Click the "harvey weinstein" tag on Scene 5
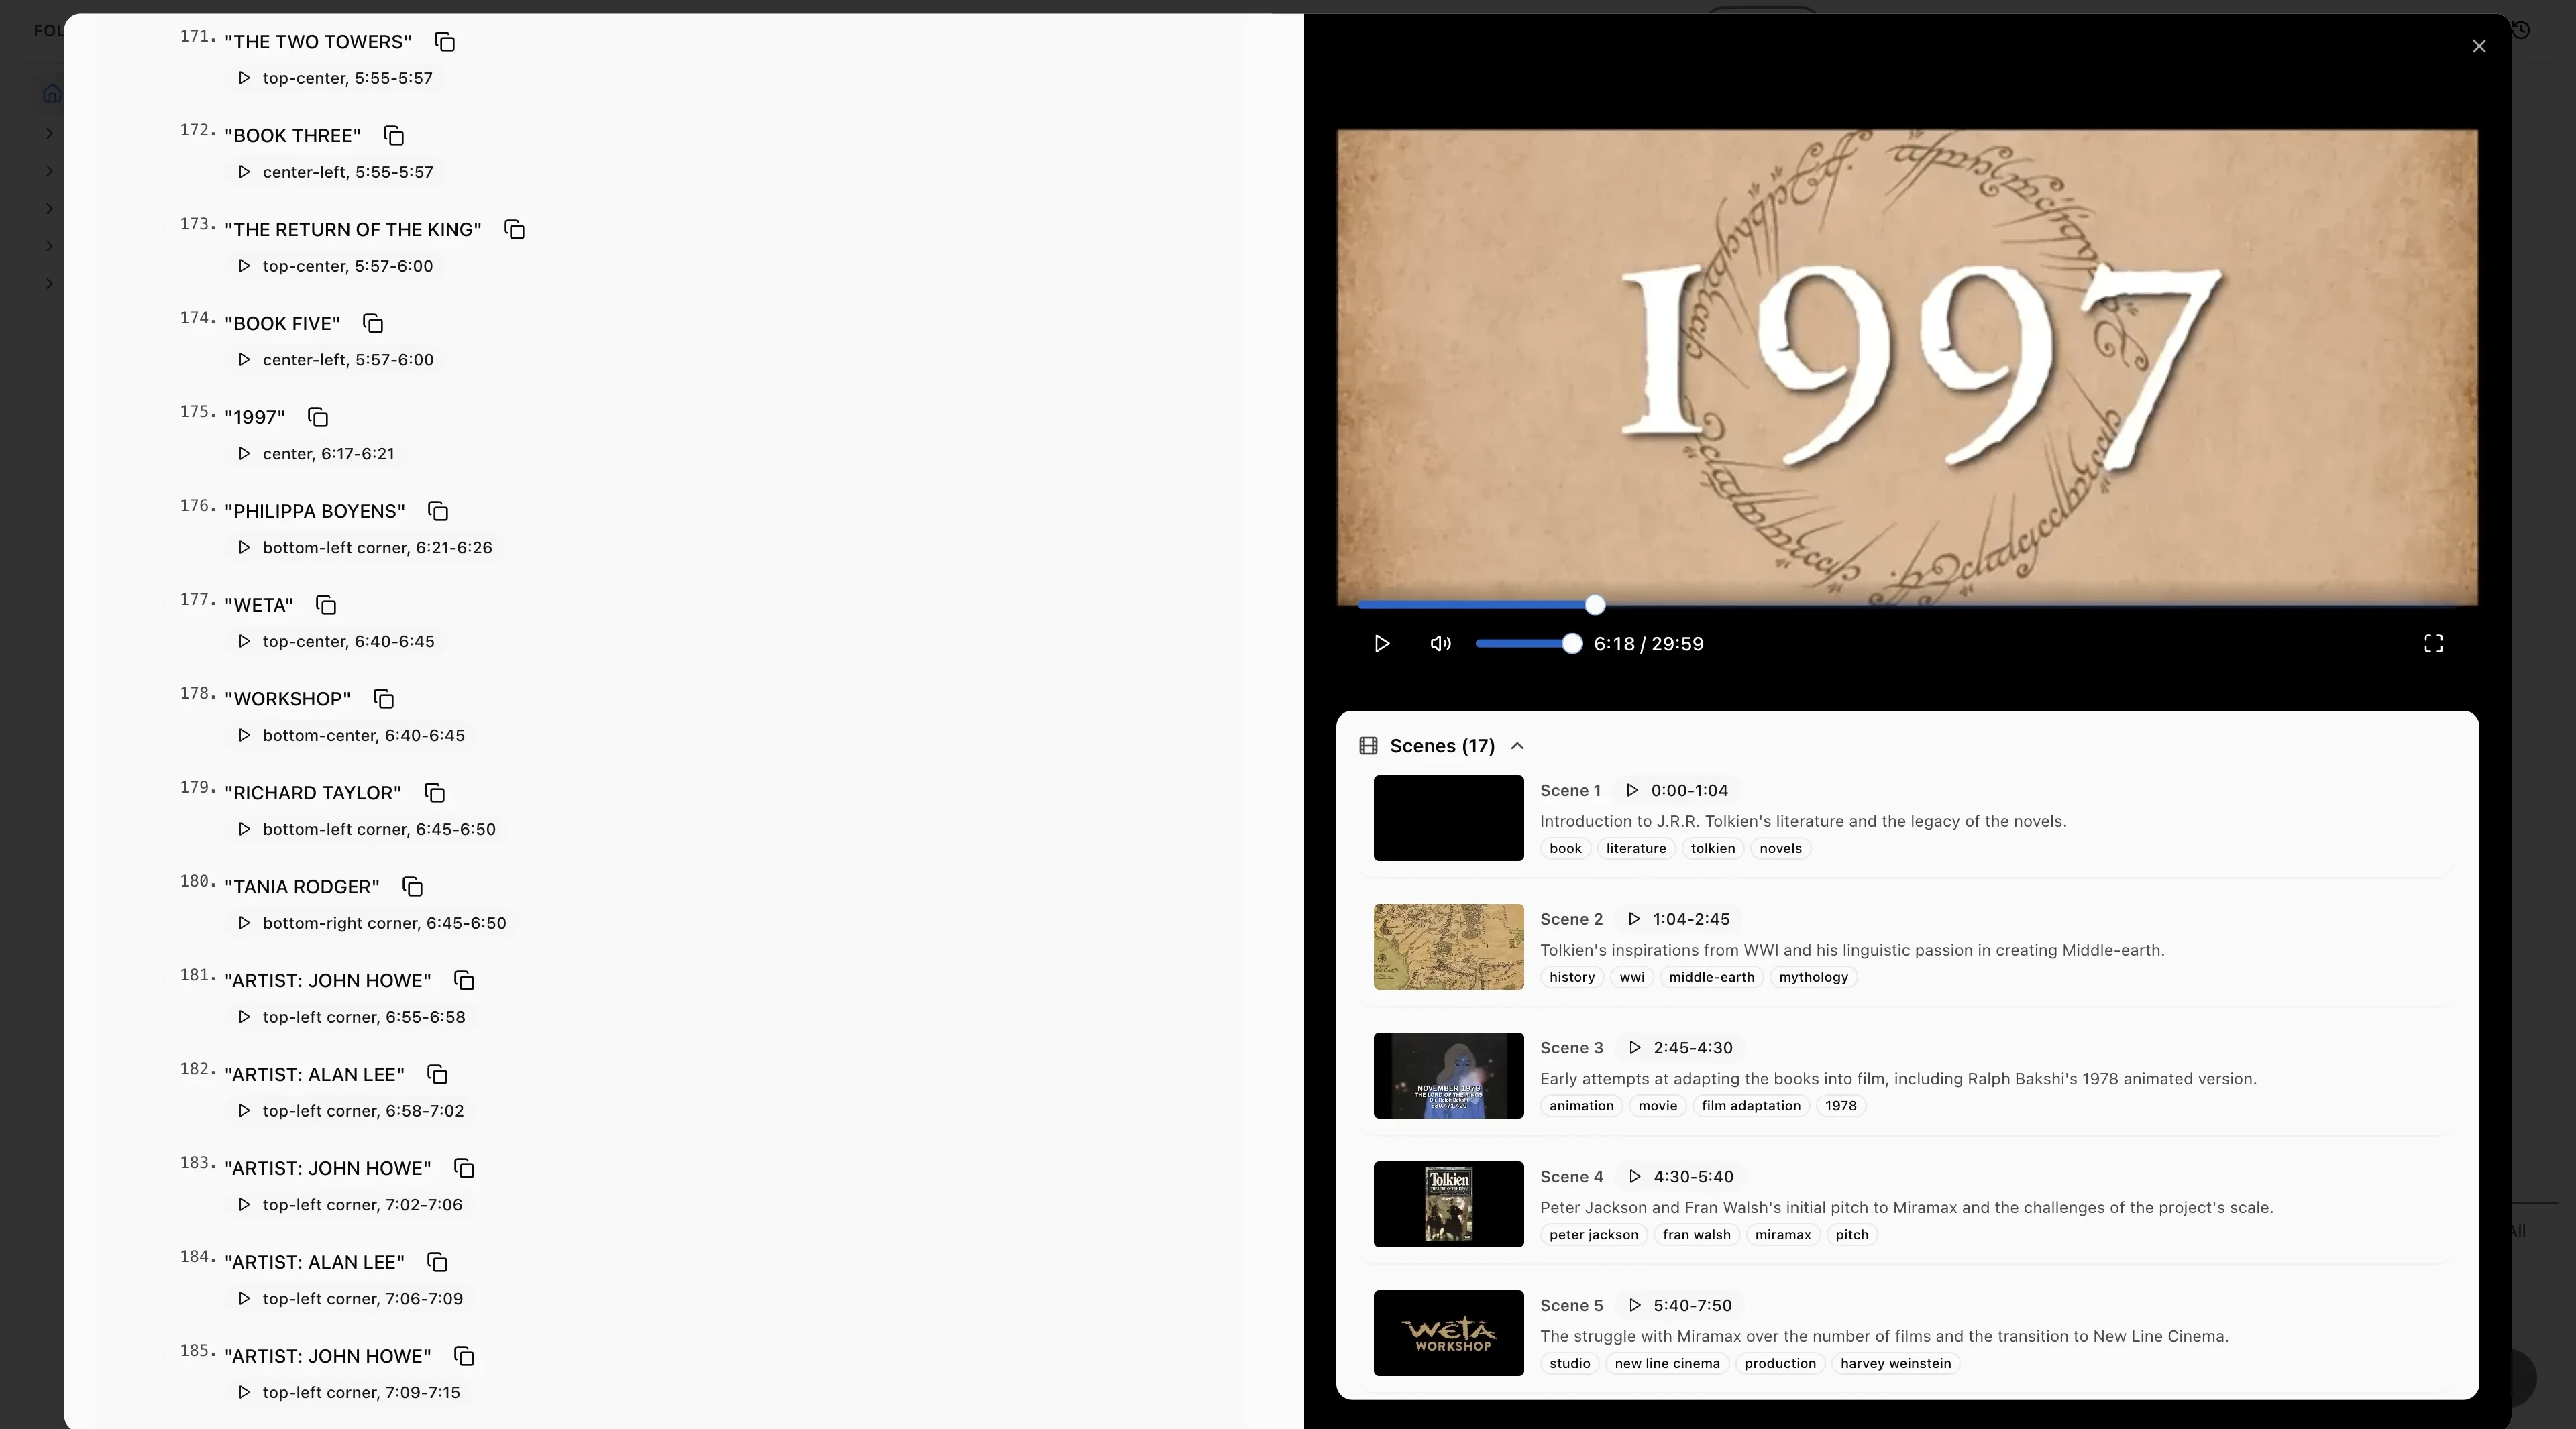 coord(1895,1363)
